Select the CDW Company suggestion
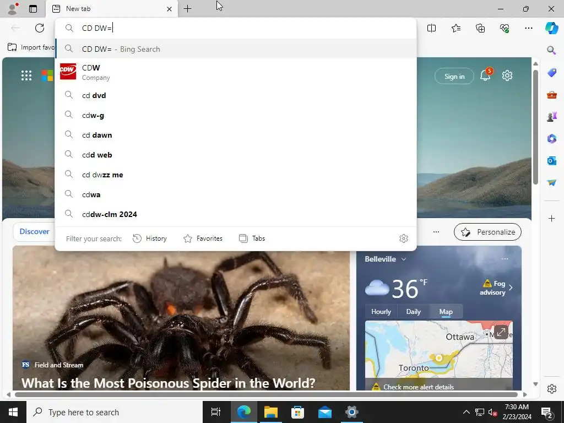 236,72
